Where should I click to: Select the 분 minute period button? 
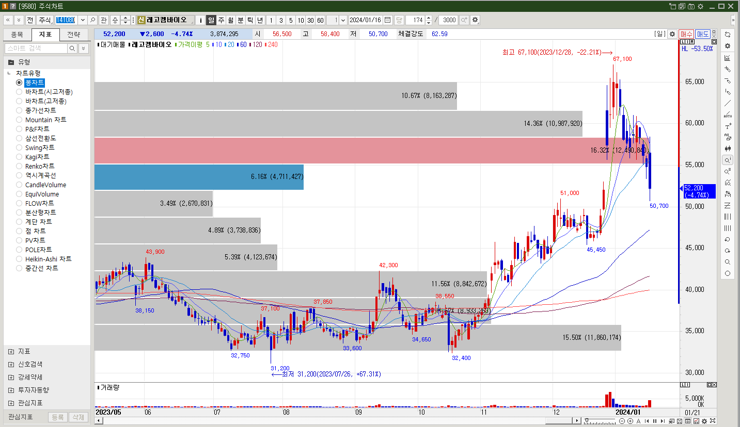[x=241, y=20]
